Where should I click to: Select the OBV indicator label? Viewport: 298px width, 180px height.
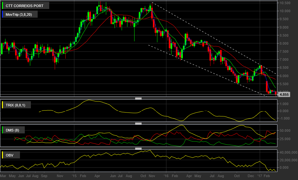[11, 155]
